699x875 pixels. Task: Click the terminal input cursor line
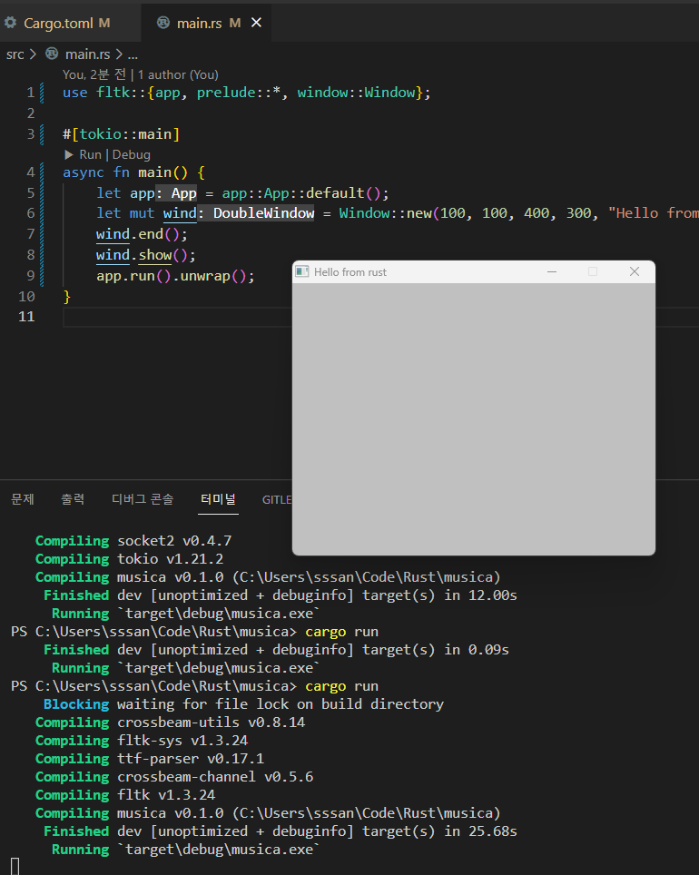pos(15,866)
